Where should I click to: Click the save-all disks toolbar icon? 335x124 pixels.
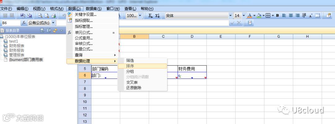pos(29,15)
